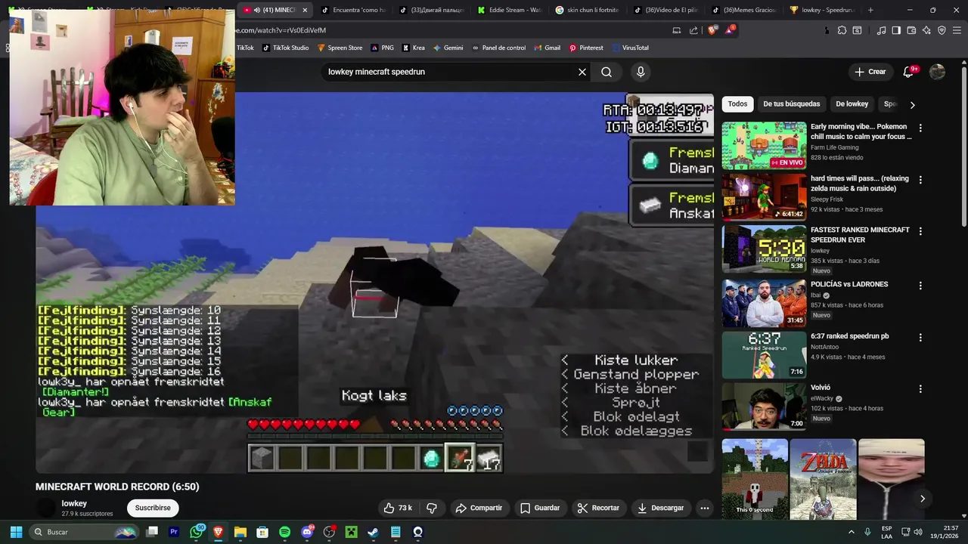Open options for Early morning vibe Pokemon video
The height and width of the screenshot is (544, 968).
coord(920,128)
